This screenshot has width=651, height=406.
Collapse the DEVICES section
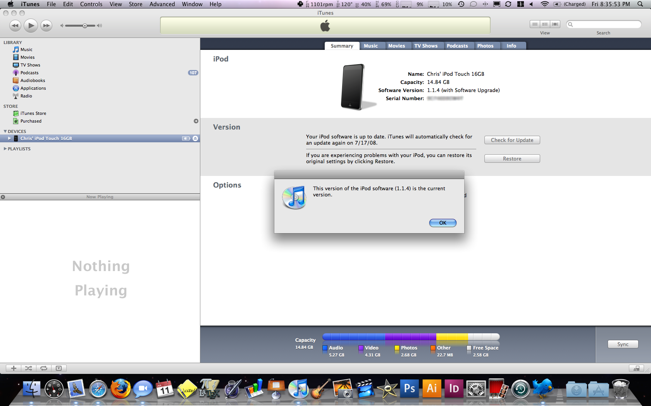pos(5,131)
